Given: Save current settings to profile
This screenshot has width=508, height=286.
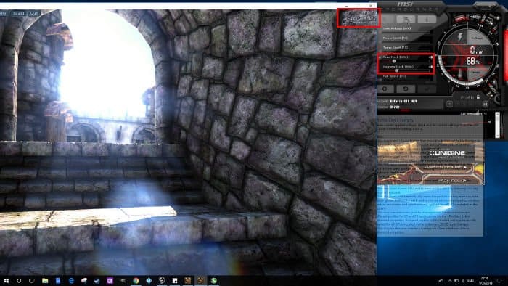Looking at the screenshot, I should pos(485,104).
